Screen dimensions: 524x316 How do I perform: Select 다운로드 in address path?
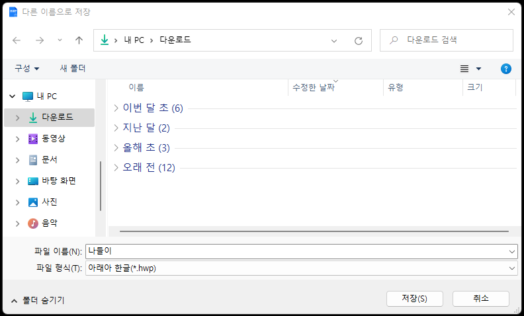point(175,40)
